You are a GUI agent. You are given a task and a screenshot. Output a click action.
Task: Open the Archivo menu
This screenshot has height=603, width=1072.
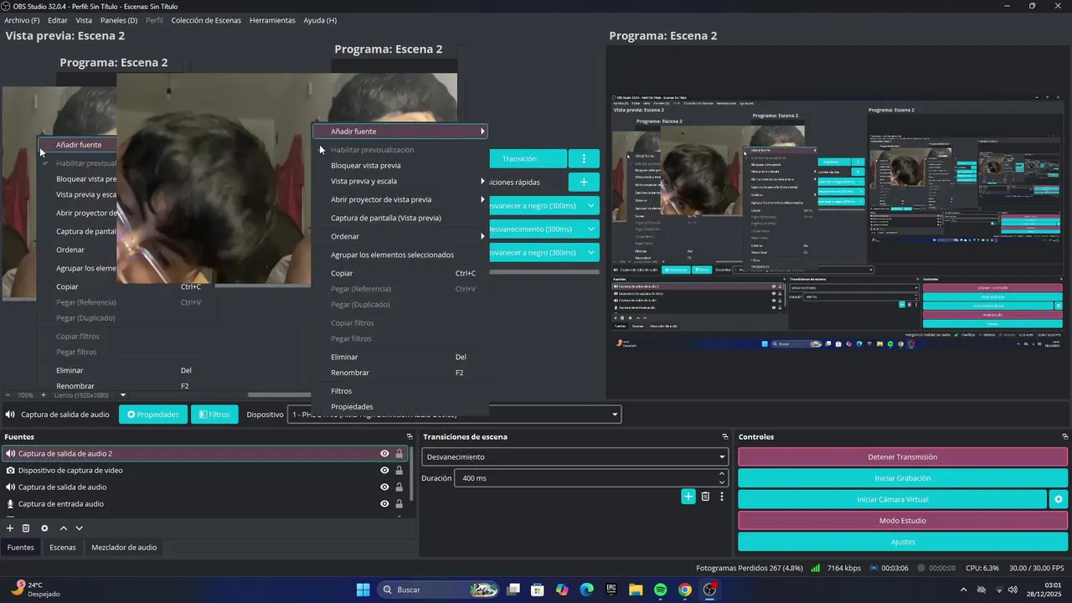(22, 20)
